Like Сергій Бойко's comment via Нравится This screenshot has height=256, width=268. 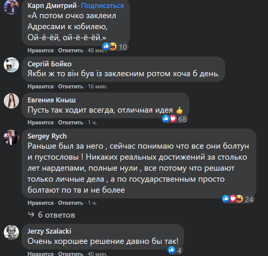[41, 86]
